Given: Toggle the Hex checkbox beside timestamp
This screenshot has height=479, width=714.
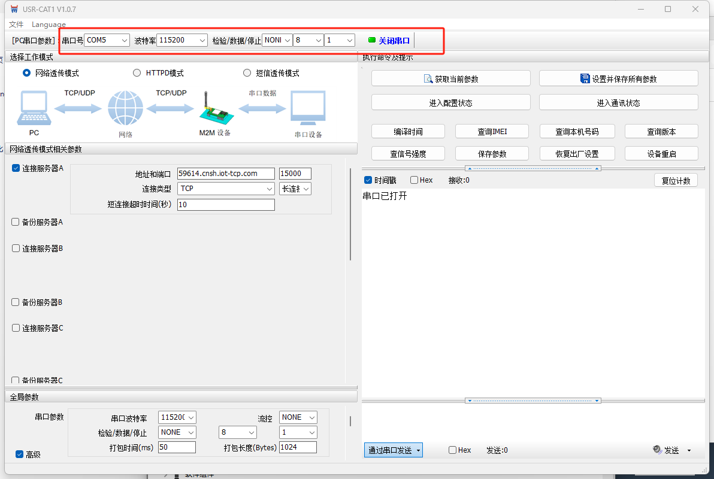Looking at the screenshot, I should (415, 180).
